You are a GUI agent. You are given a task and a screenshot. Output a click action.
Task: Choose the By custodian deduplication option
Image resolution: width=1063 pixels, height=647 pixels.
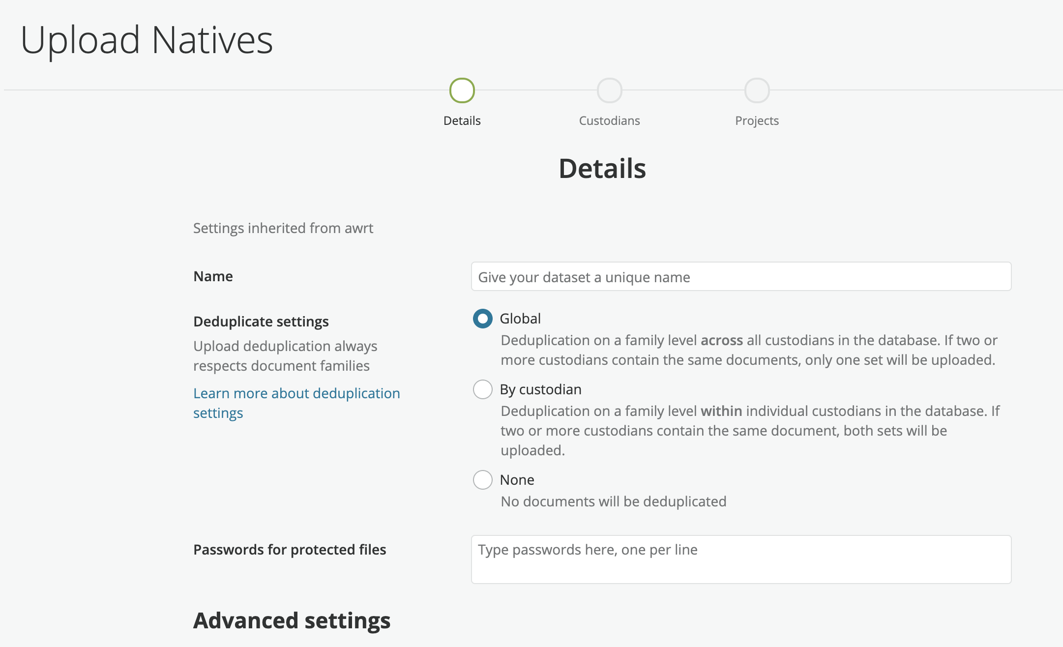[482, 389]
